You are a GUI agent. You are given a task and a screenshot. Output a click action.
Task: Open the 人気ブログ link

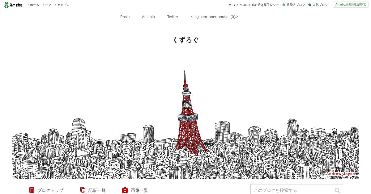[x=320, y=5]
